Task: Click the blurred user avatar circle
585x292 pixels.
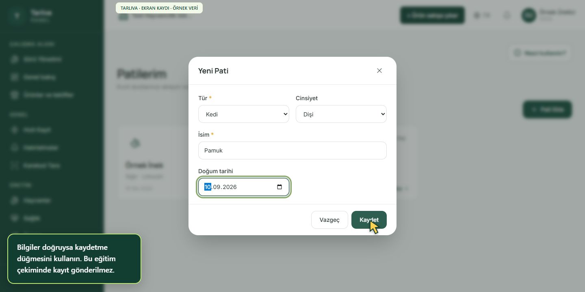Action: 529,15
